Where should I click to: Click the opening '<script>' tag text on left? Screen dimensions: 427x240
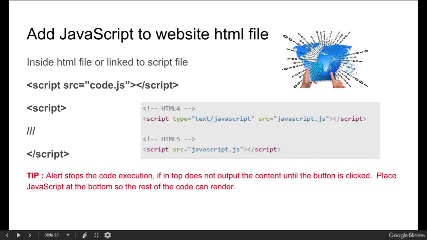[x=46, y=108]
